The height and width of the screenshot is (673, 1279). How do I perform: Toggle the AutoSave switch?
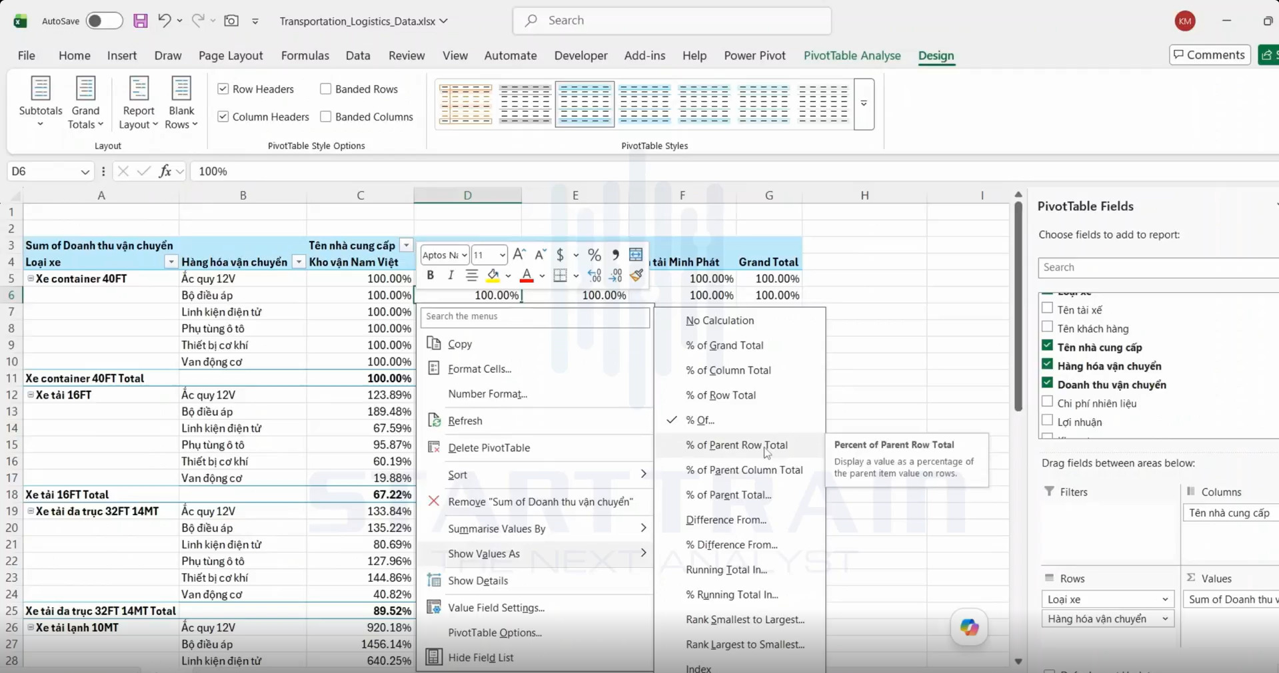point(104,21)
